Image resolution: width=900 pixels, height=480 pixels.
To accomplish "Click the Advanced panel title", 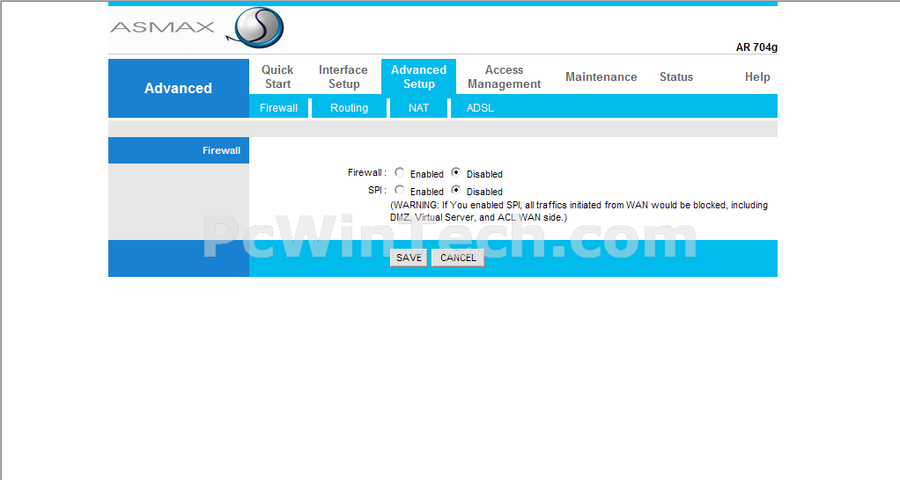I will pyautogui.click(x=178, y=88).
